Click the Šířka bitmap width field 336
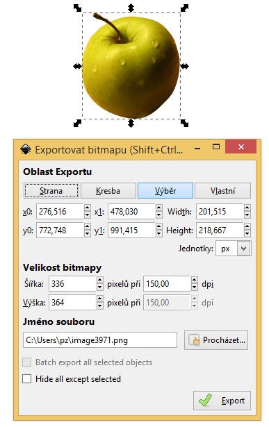The width and height of the screenshot is (269, 427). [72, 284]
